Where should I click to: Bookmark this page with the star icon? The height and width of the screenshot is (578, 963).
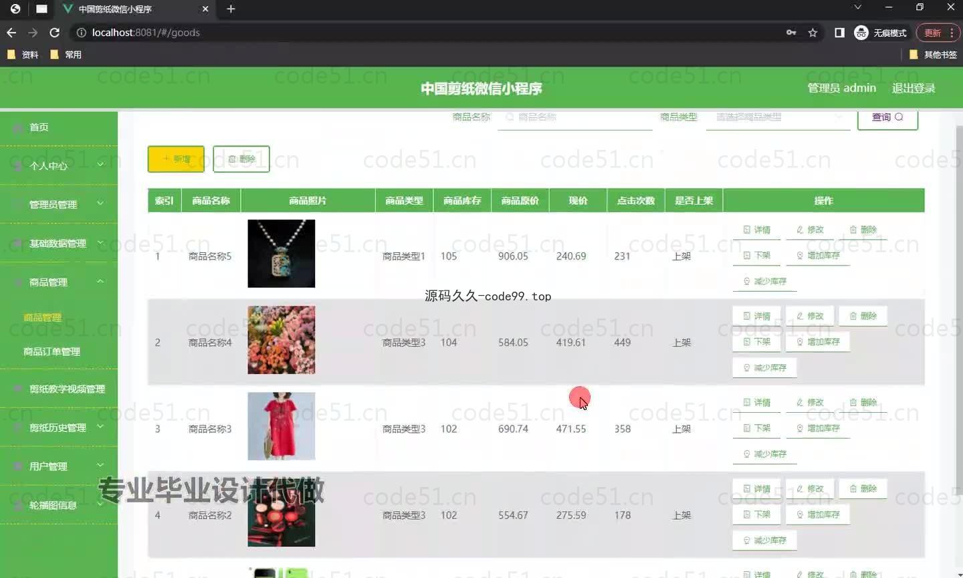813,32
